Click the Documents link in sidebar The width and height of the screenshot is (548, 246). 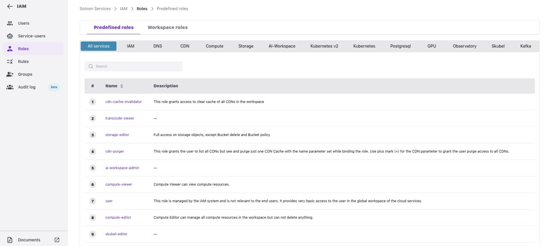(29, 240)
